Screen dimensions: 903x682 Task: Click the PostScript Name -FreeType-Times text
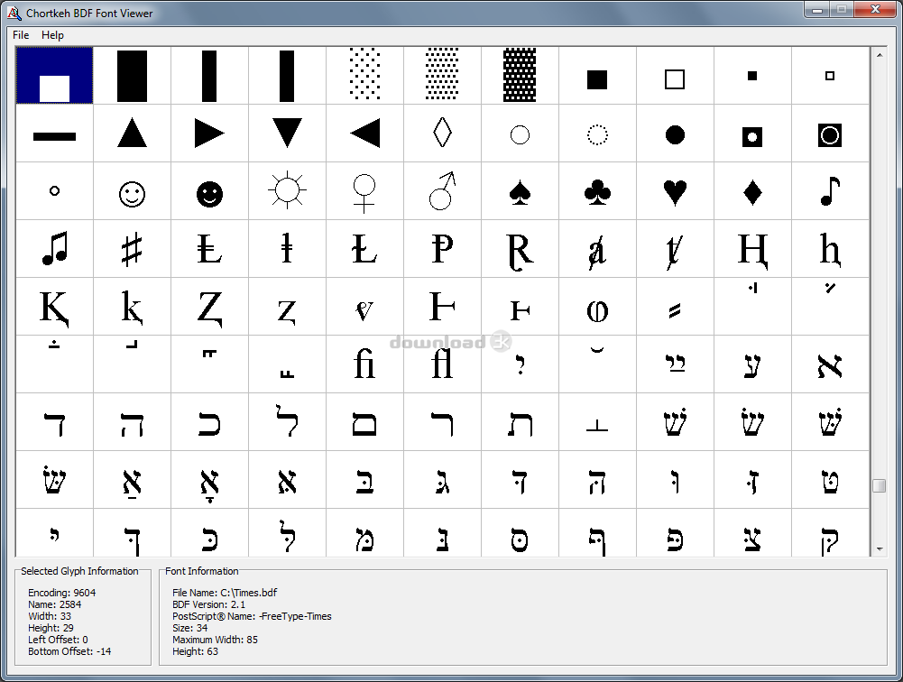252,616
